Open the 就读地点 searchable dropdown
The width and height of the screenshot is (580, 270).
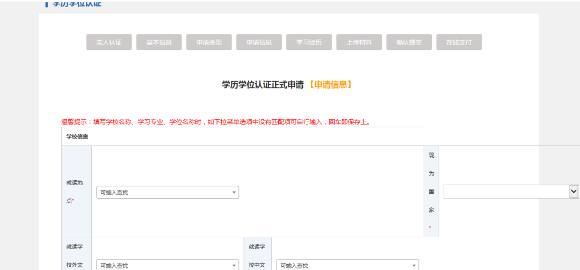168,192
